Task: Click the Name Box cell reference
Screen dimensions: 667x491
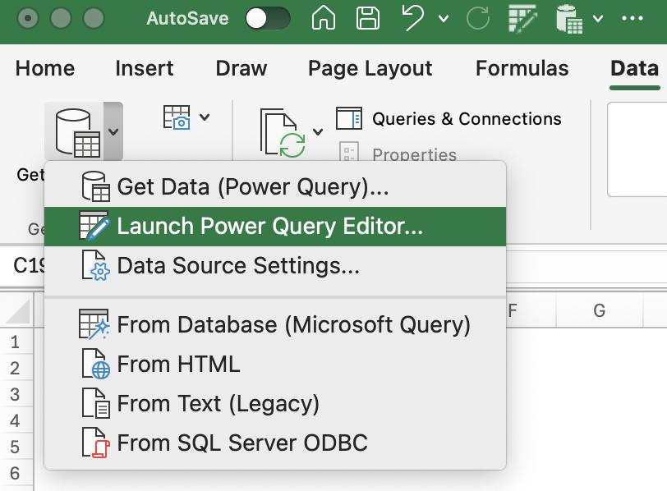Action: click(x=22, y=266)
